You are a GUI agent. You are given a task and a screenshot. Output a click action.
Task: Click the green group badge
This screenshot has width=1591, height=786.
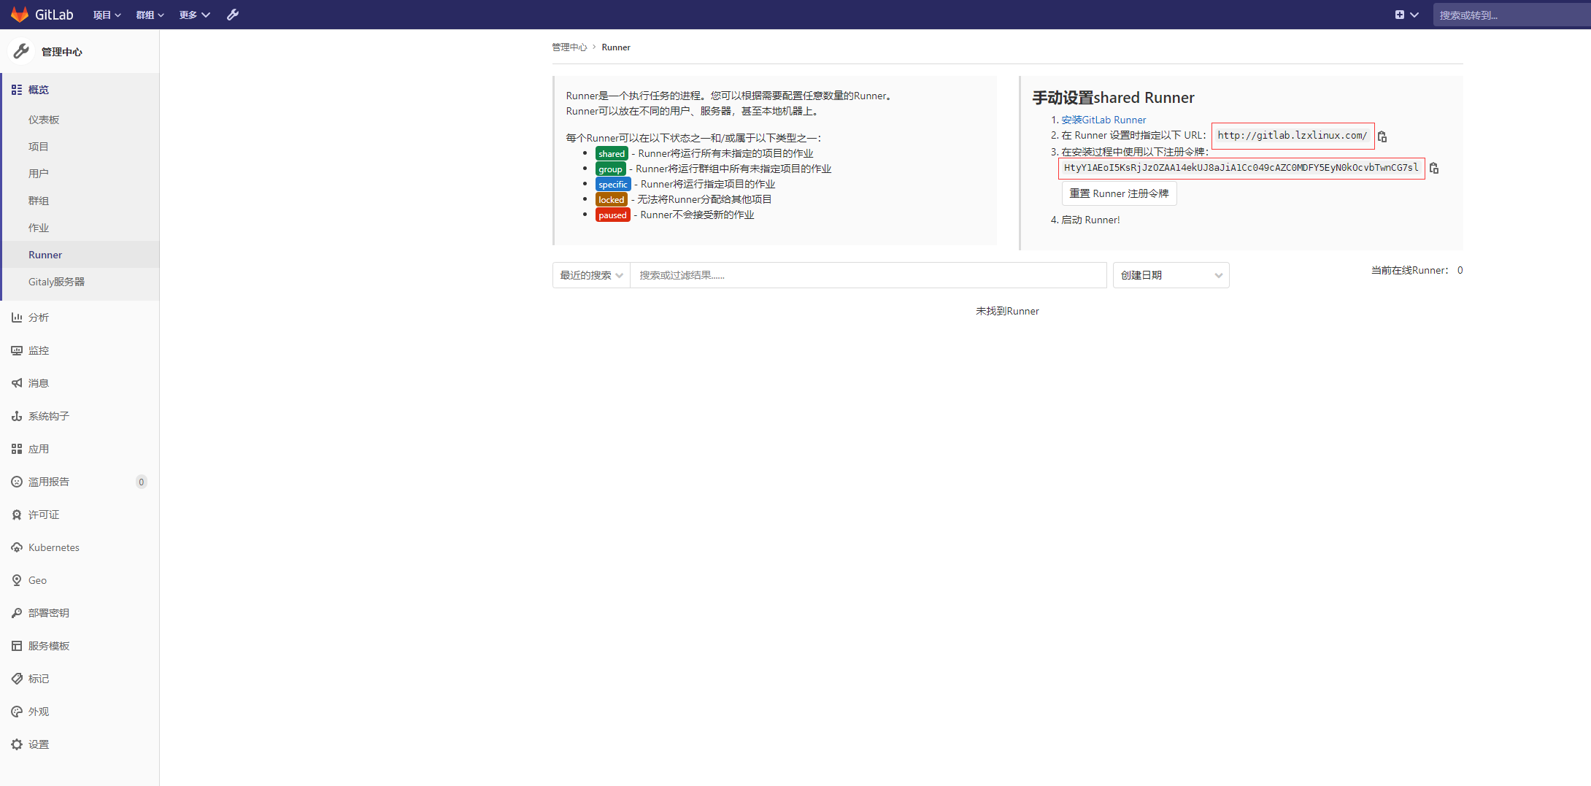(610, 169)
